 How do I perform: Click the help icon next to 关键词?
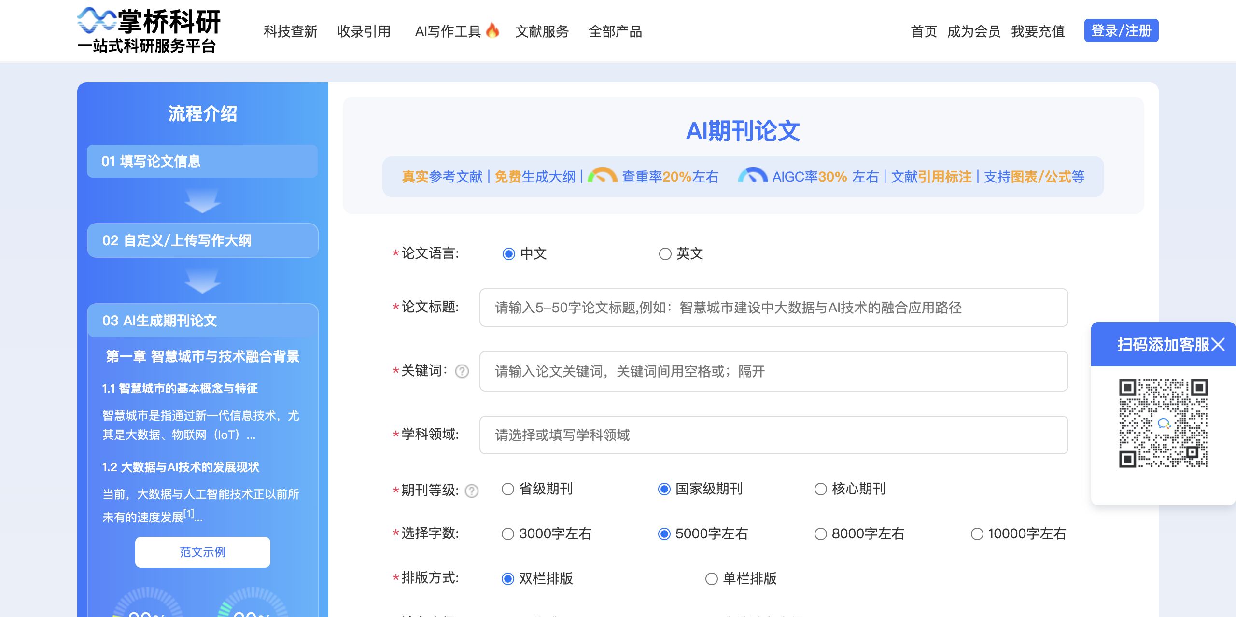click(462, 371)
